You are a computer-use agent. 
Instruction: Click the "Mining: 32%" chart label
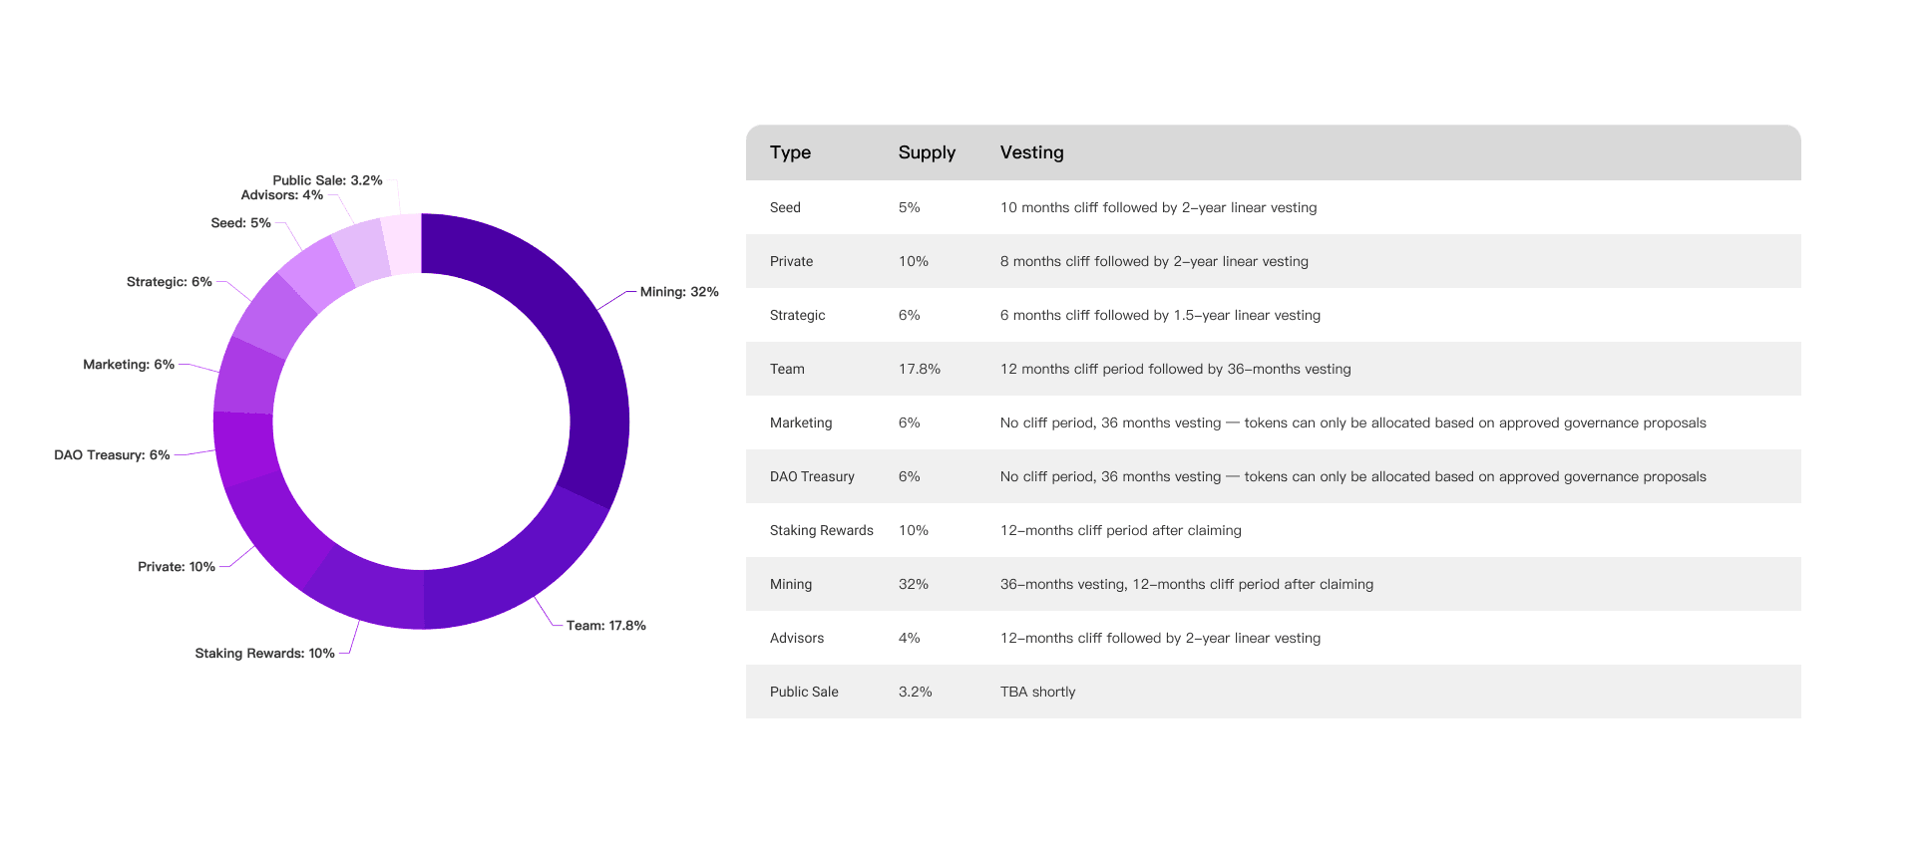679,292
